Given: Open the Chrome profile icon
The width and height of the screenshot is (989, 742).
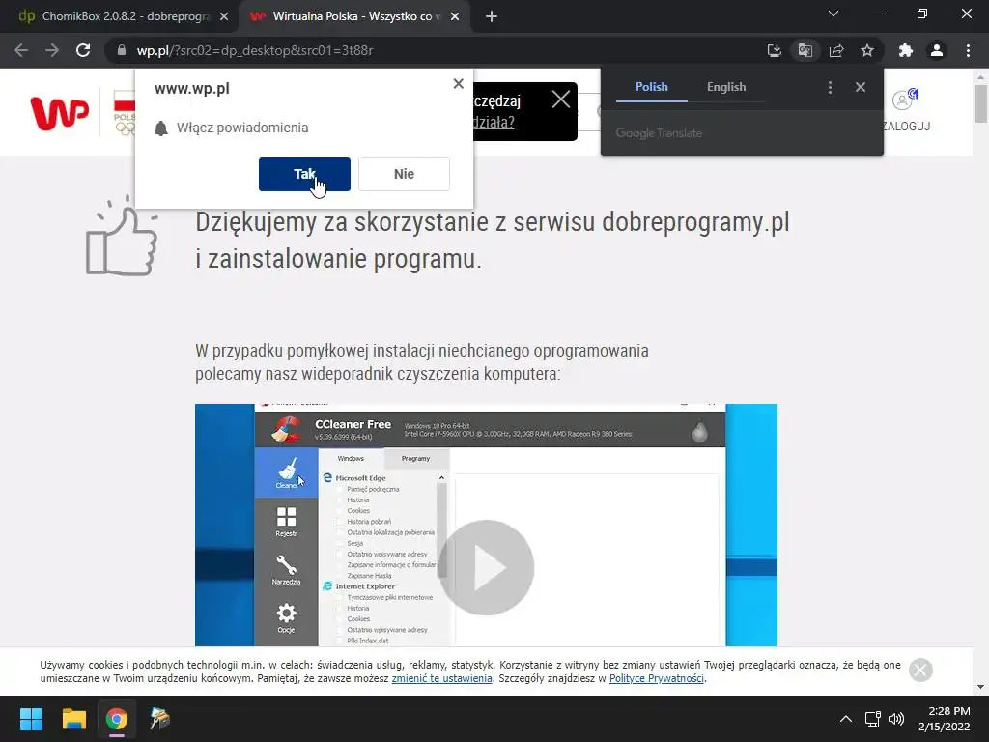Looking at the screenshot, I should 937,50.
